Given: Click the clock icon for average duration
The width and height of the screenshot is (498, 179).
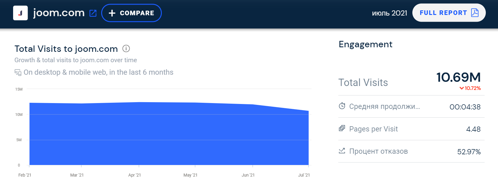Looking at the screenshot, I should click(342, 106).
